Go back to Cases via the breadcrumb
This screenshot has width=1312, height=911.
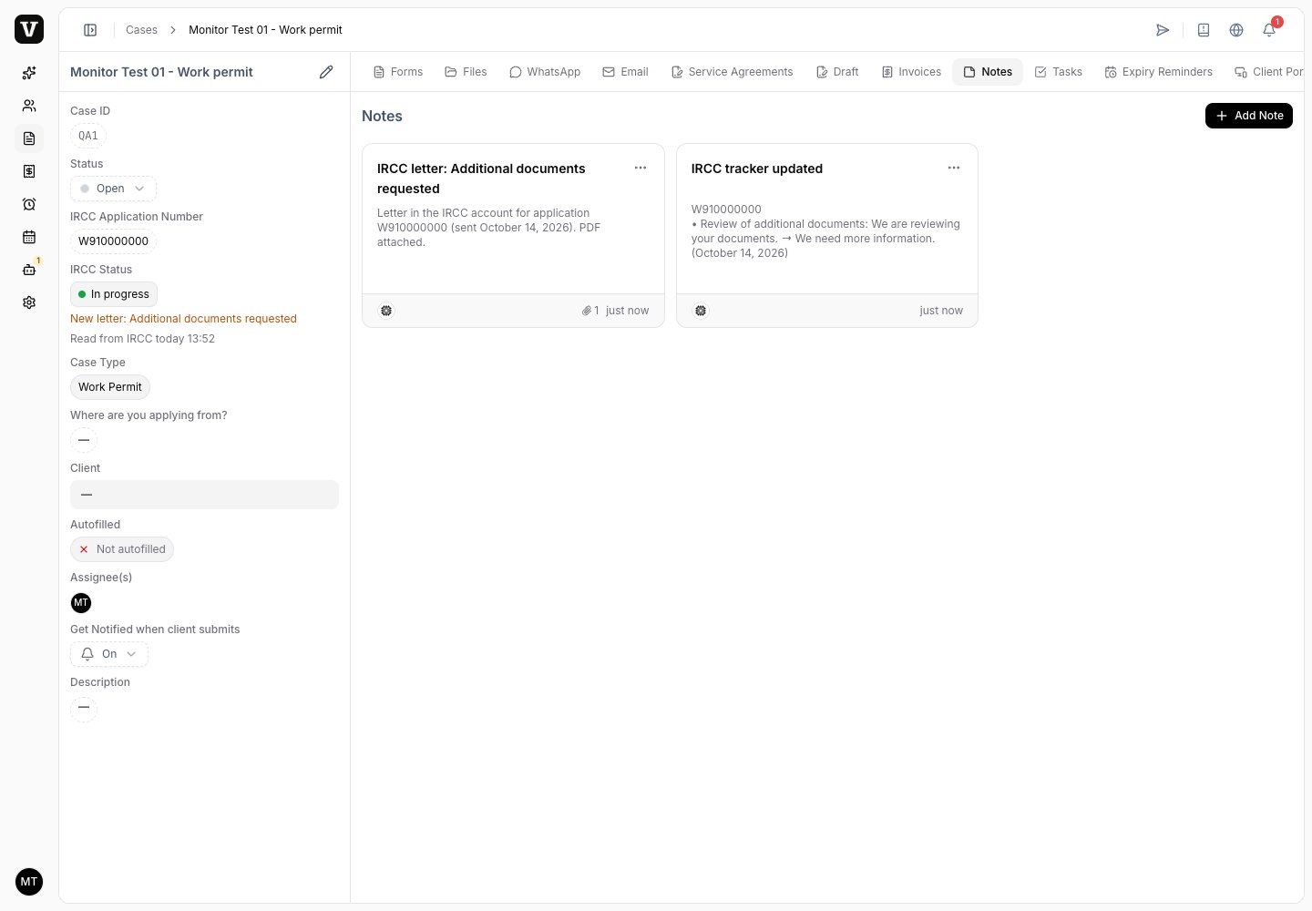click(141, 30)
